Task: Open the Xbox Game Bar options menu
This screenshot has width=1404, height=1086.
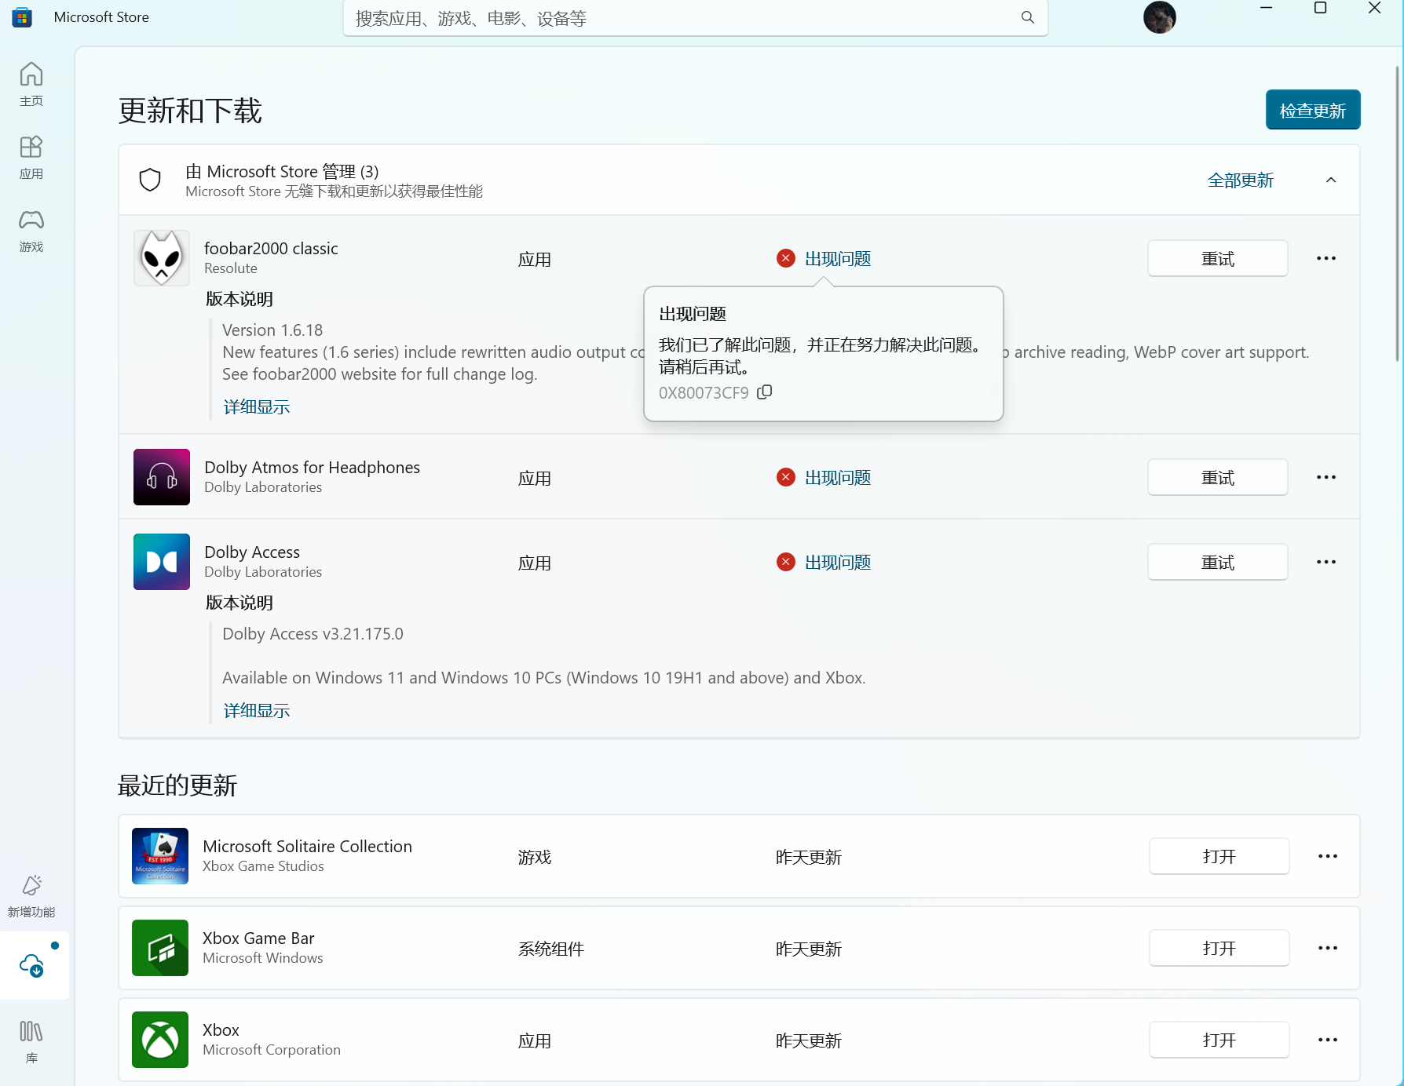Action: coord(1327,948)
